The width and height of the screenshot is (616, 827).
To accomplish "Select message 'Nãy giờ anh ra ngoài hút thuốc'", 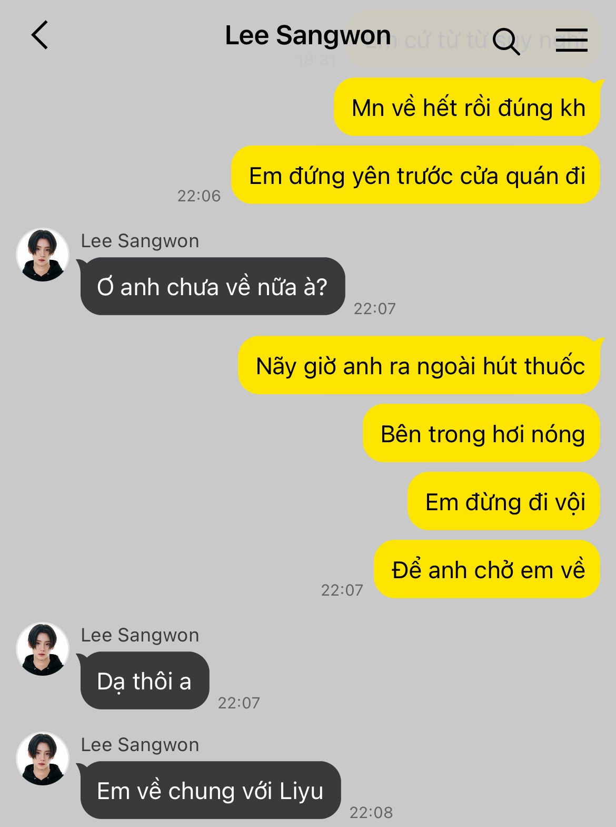I will (x=420, y=366).
